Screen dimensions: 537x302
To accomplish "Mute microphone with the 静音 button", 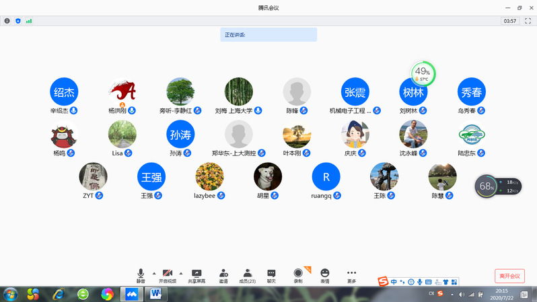I will [141, 274].
